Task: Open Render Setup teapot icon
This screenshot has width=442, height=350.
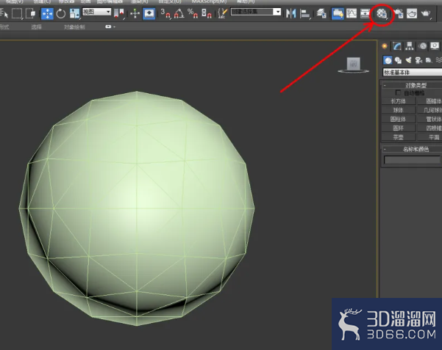Action: pos(399,13)
